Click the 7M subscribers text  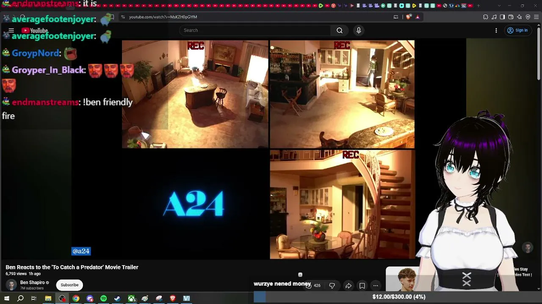(x=32, y=288)
